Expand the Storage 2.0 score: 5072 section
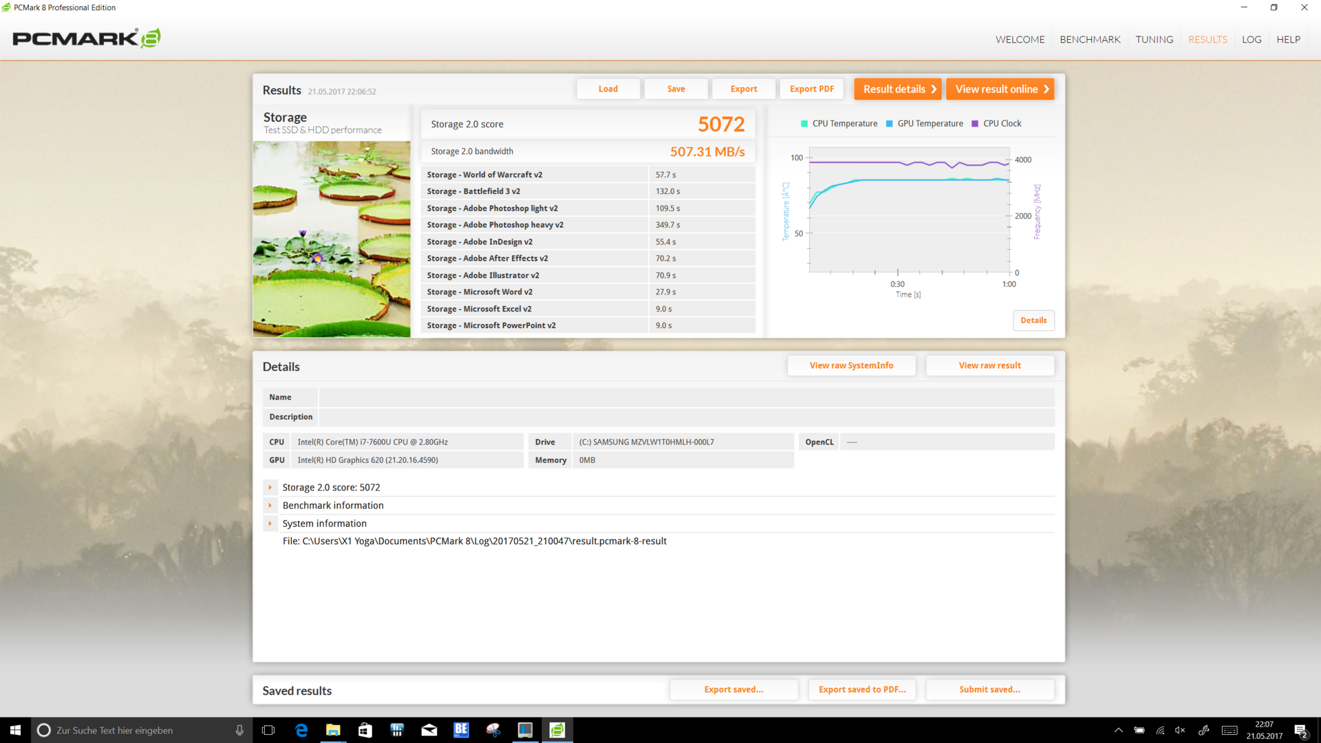The height and width of the screenshot is (743, 1321). pos(270,487)
